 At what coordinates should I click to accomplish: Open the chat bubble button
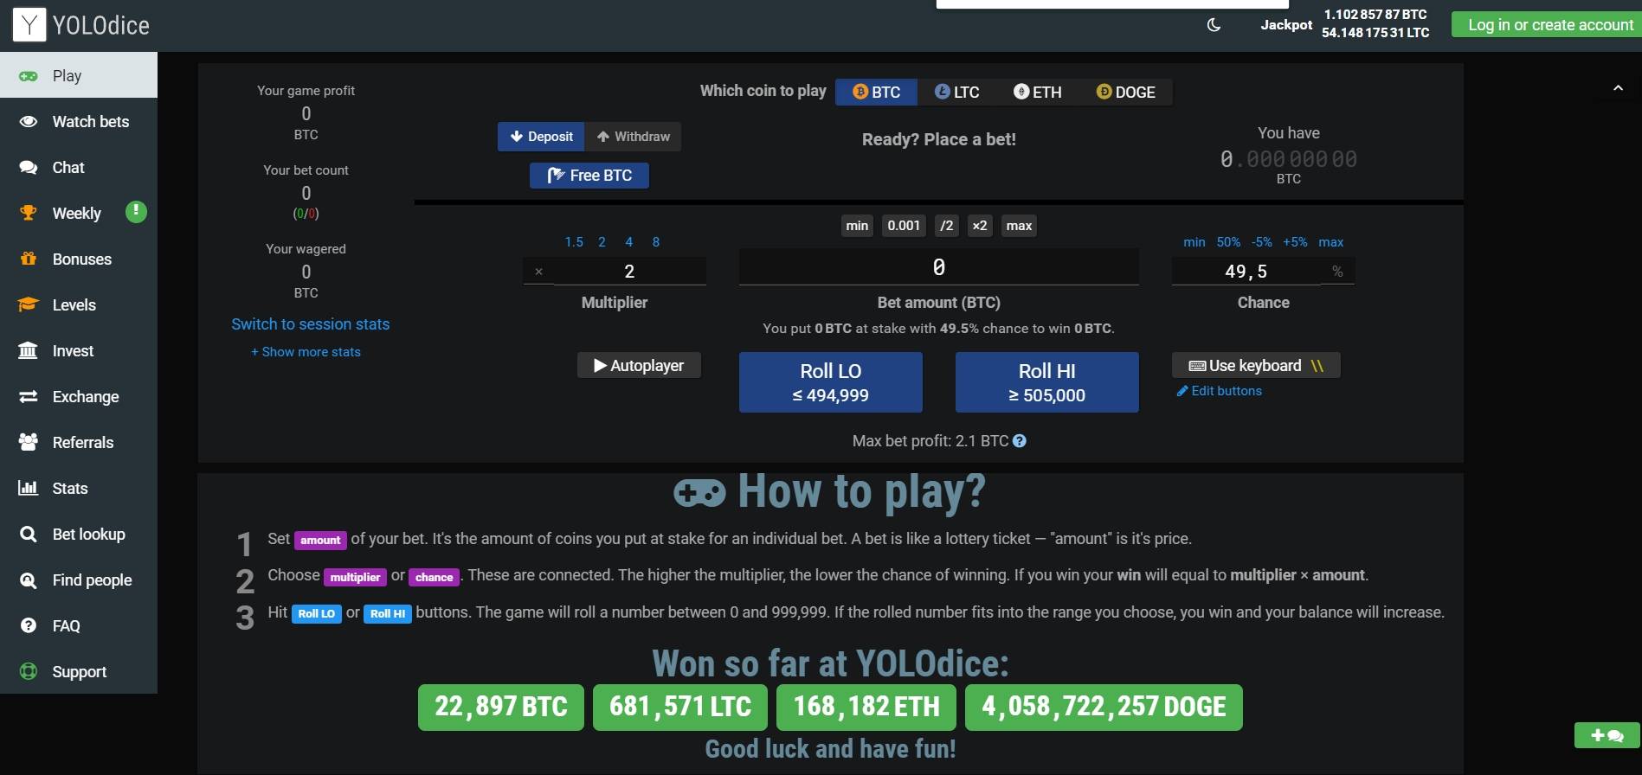(x=1607, y=735)
